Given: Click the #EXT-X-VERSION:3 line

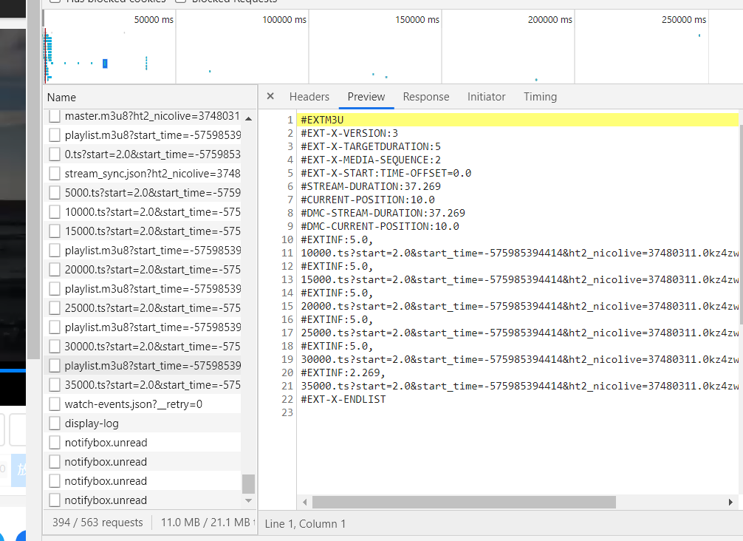Looking at the screenshot, I should point(349,133).
